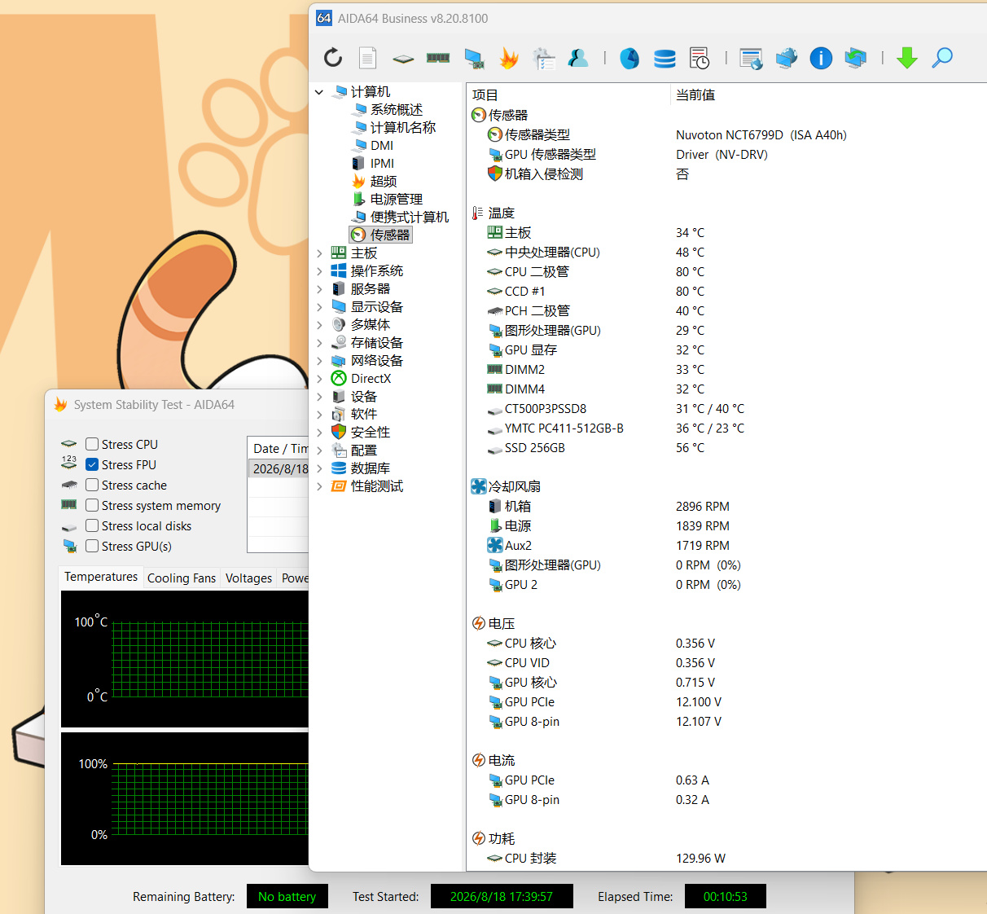The width and height of the screenshot is (987, 914).
Task: Expand the 存储设备 tree node
Action: (x=319, y=343)
